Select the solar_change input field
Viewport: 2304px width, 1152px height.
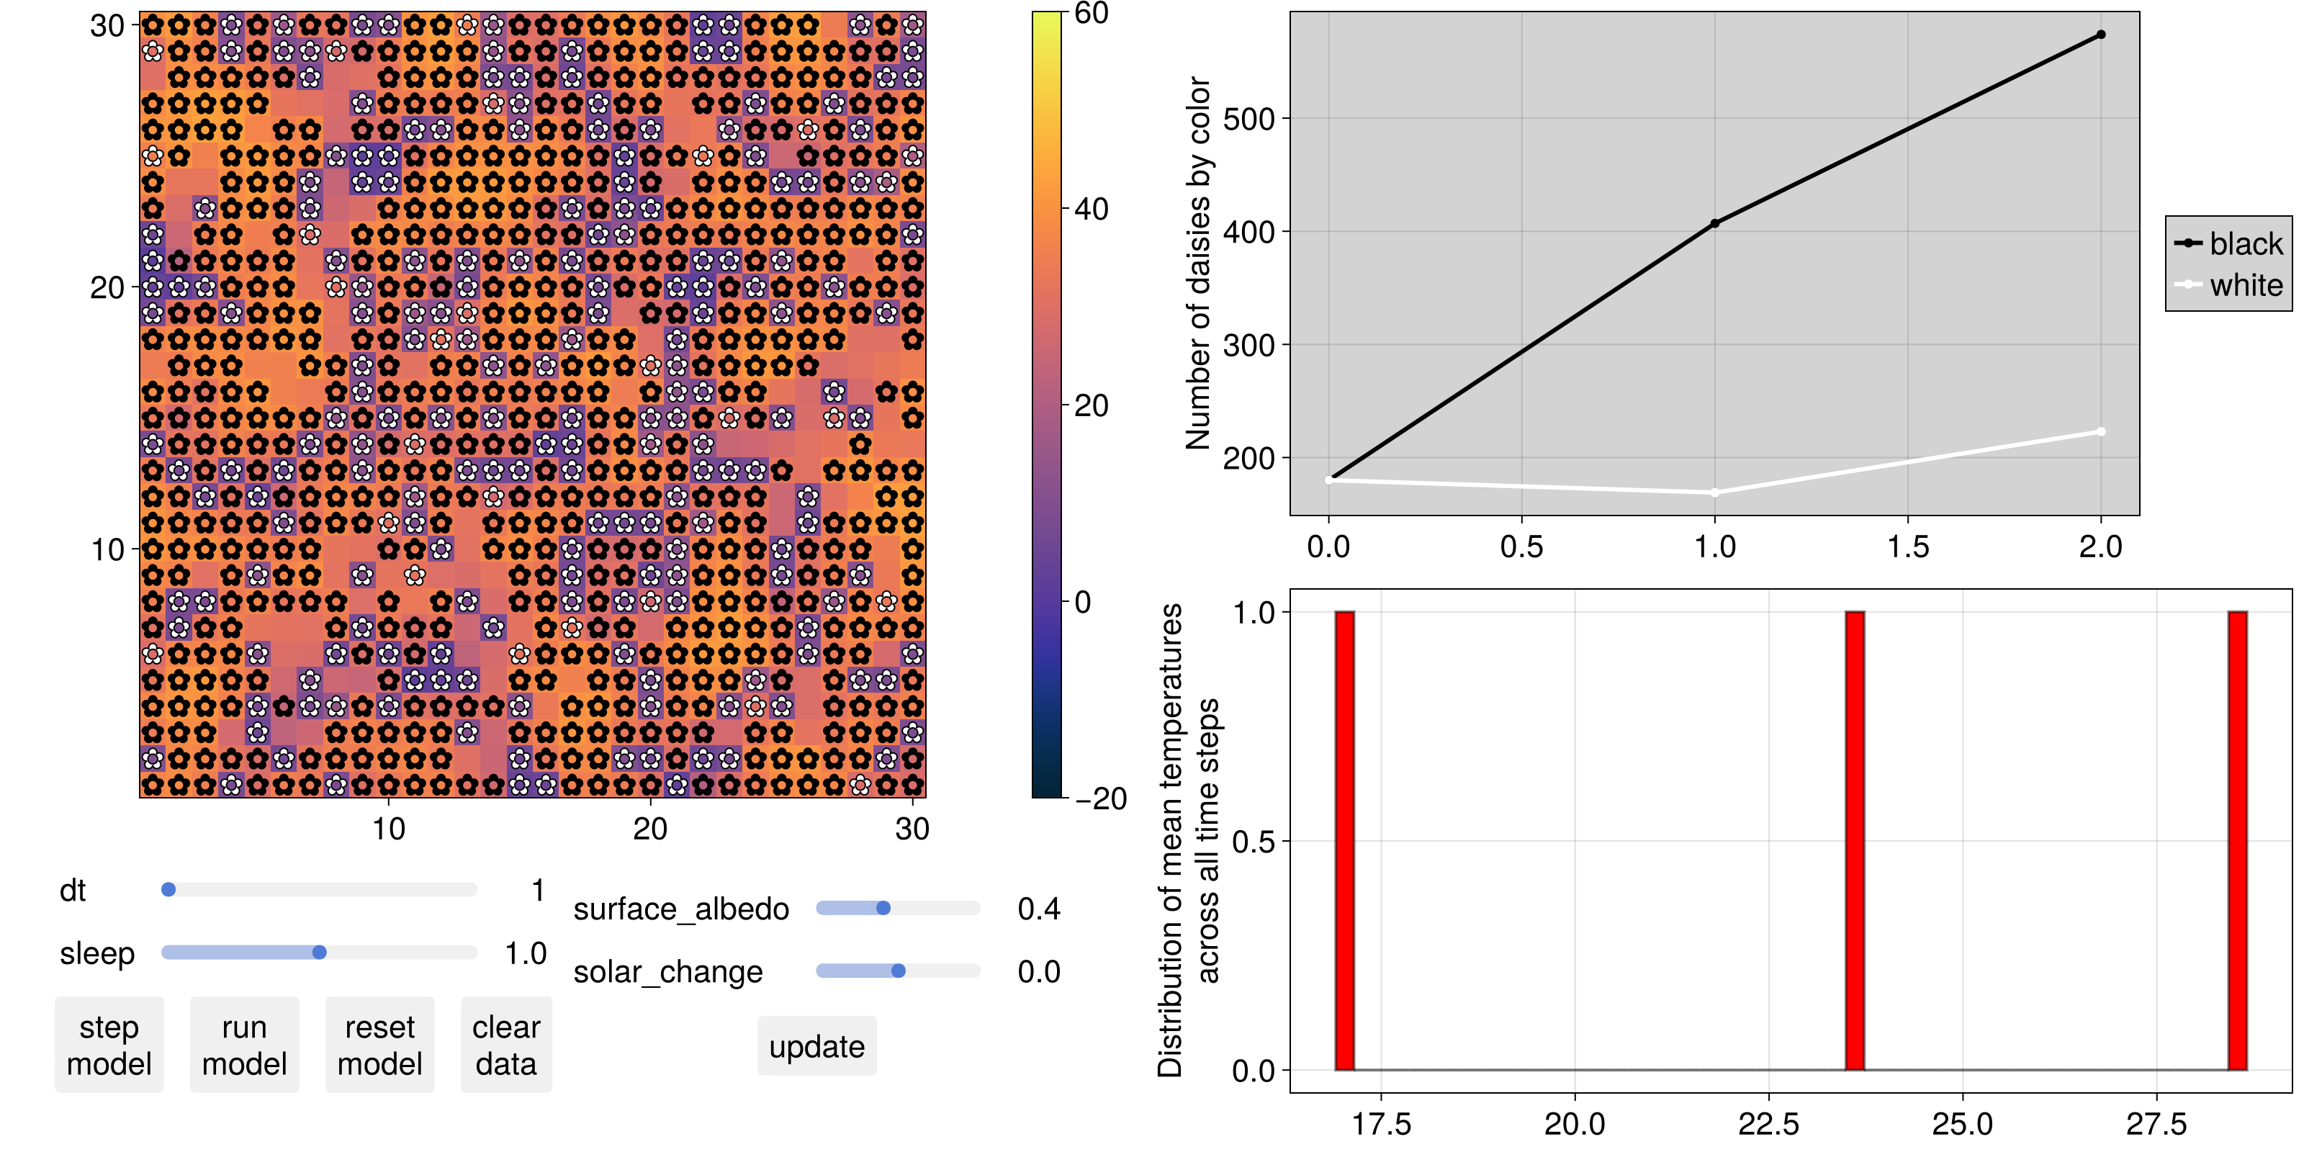pos(901,971)
